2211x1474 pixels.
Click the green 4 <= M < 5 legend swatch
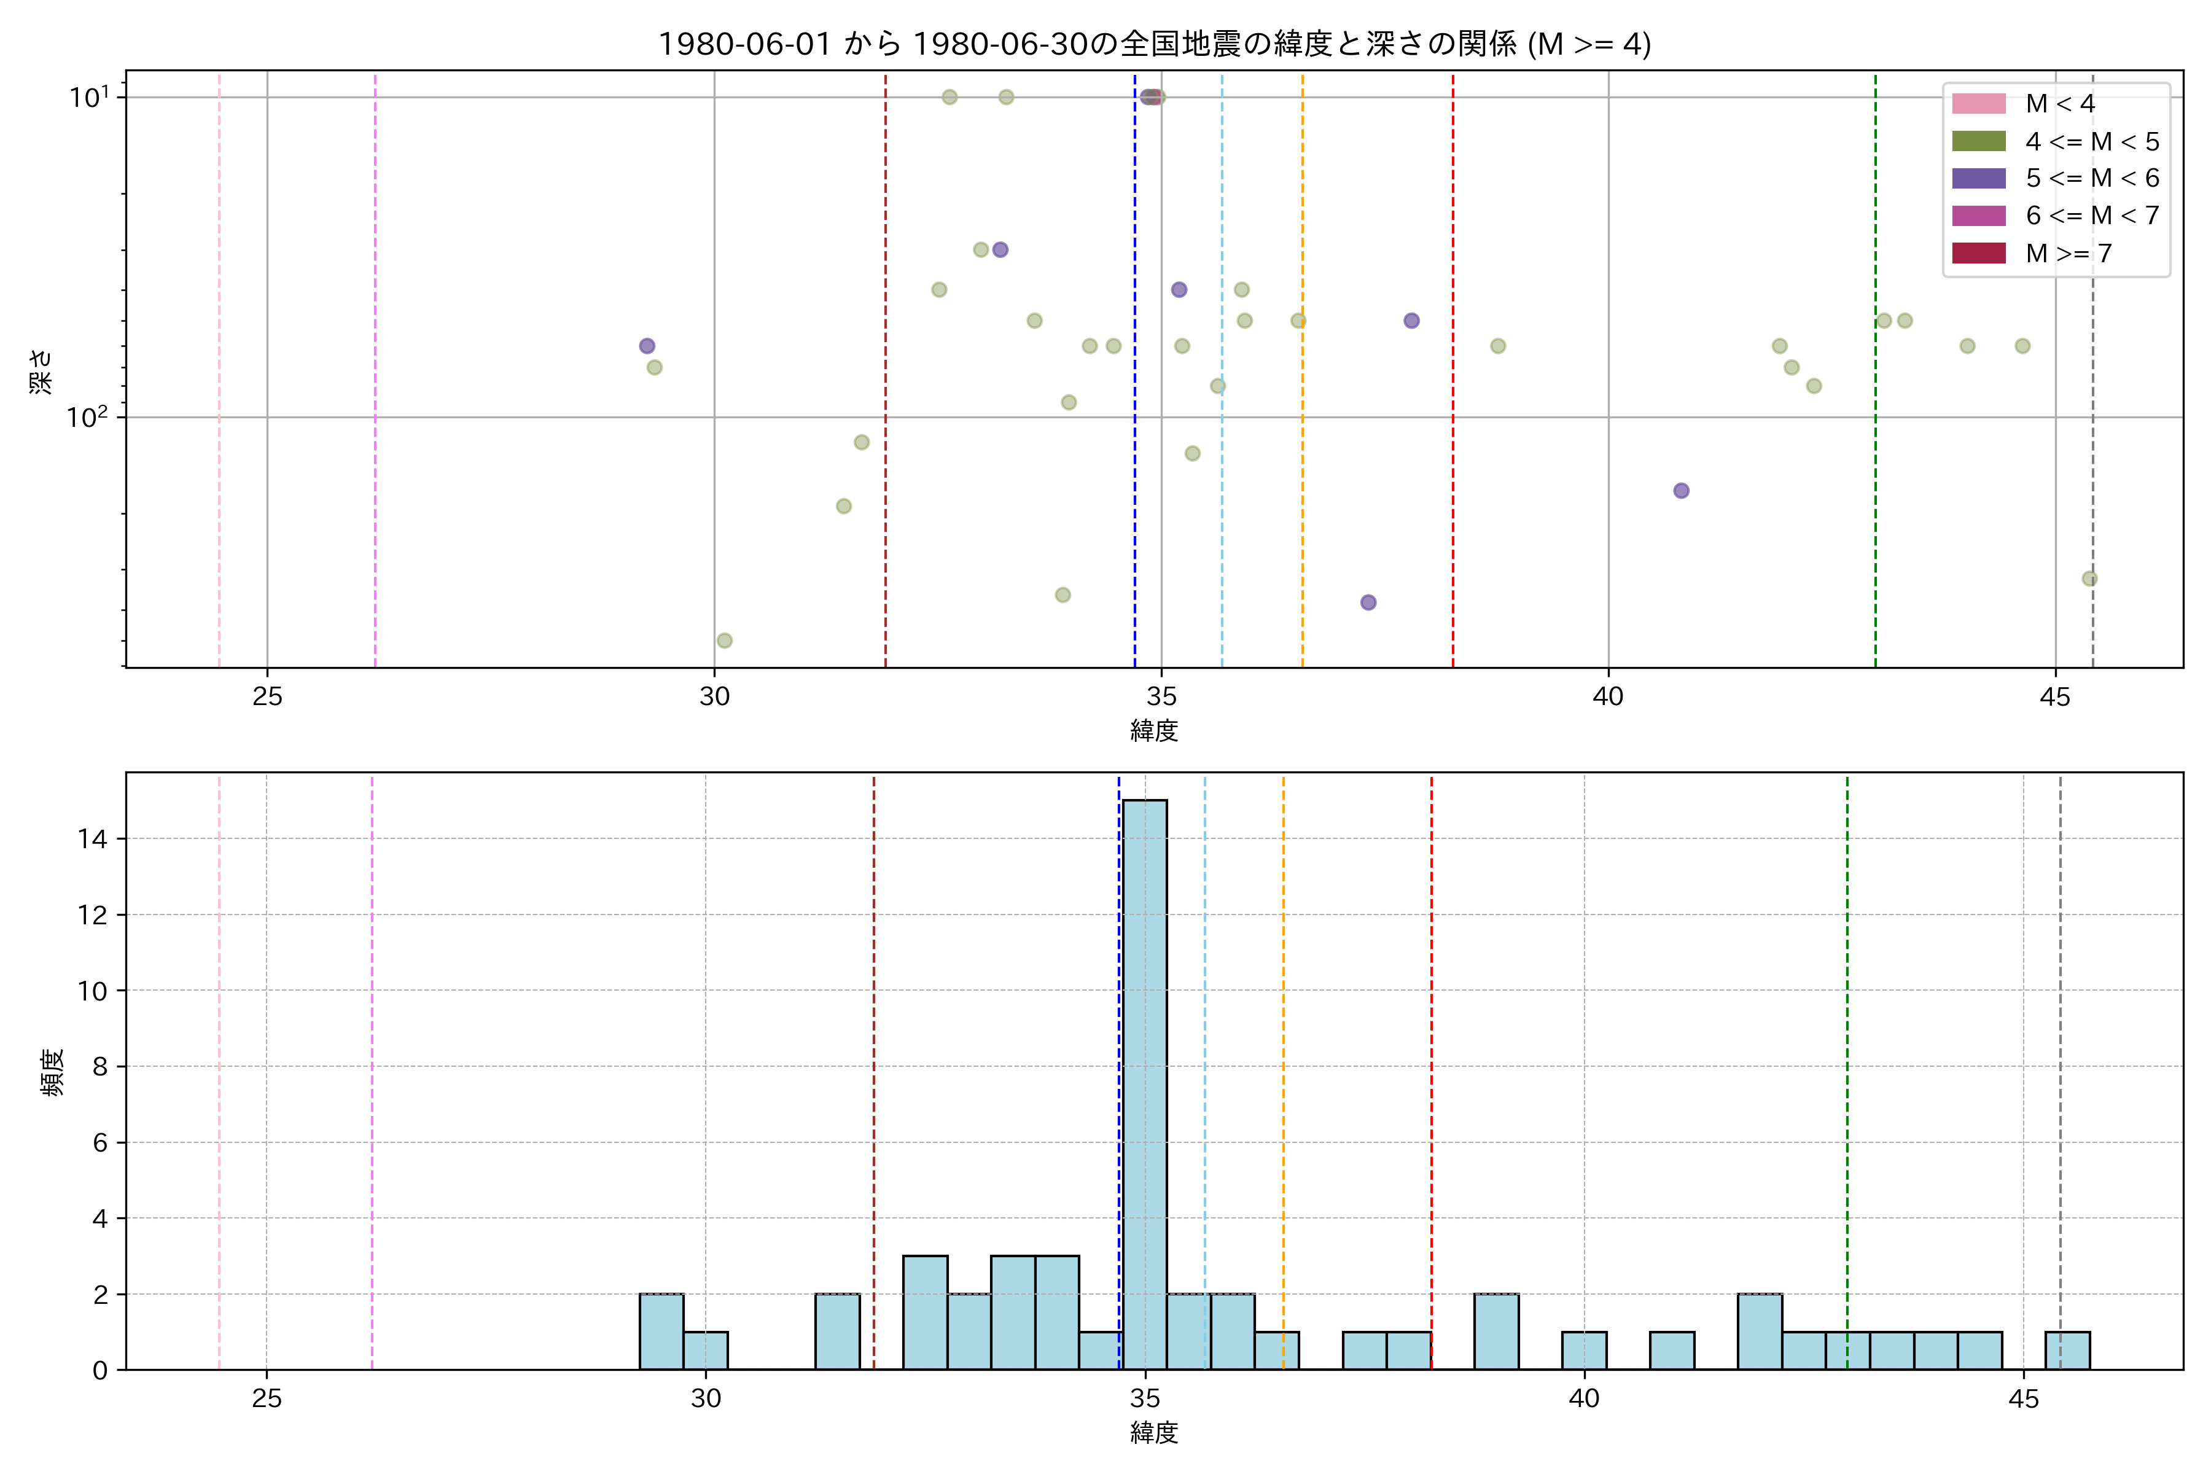[x=1978, y=141]
